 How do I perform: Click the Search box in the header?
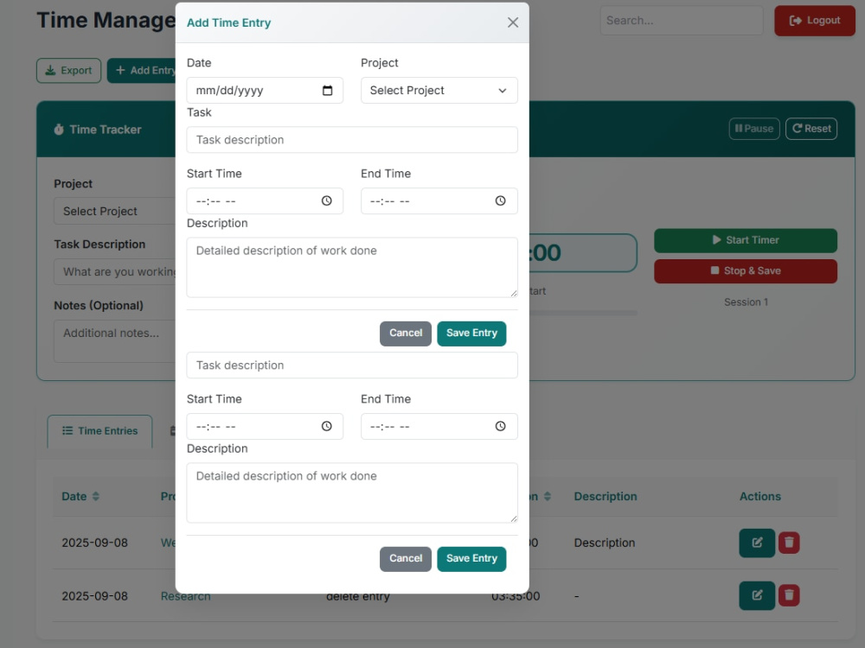tap(682, 21)
